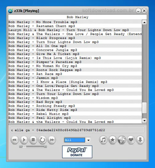
Task: Select 'Bob Marley - Roots Rock Reggae mp3'
Action: pos(75,70)
